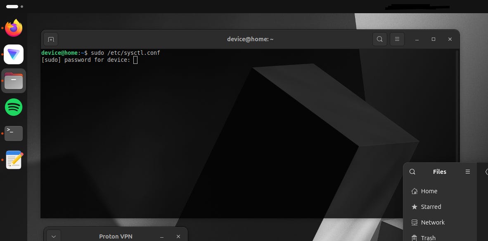Click the command text 'sudo /etc/sysctl.conf'
The width and height of the screenshot is (488, 241).
(x=126, y=53)
